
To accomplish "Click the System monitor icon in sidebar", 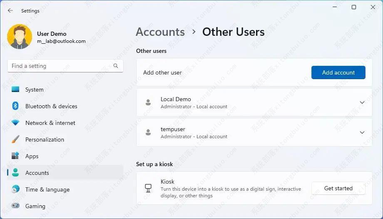I will [15, 90].
